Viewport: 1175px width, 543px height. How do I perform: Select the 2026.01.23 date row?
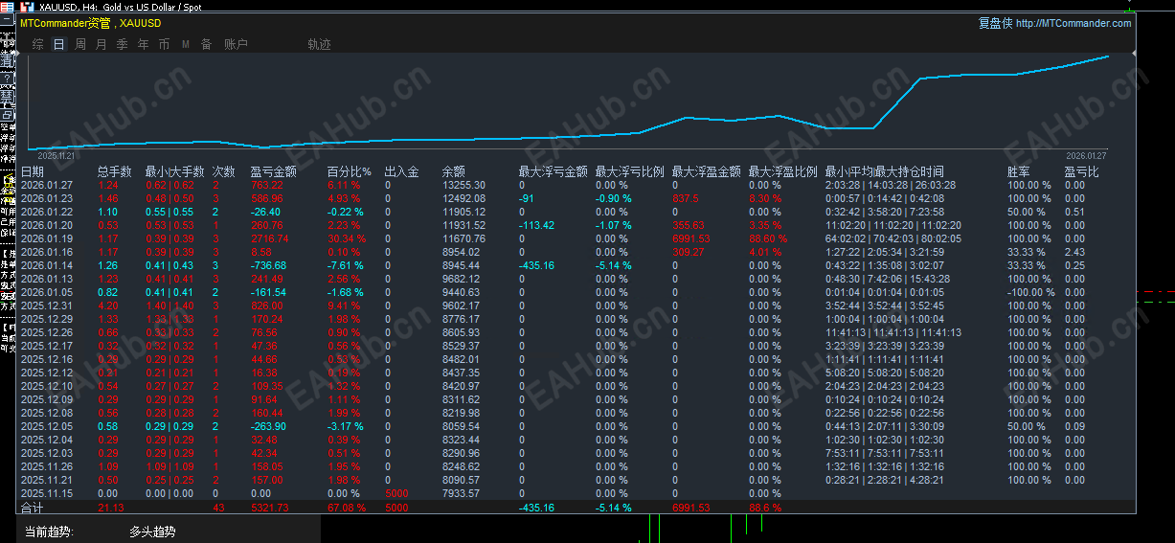[x=577, y=198]
